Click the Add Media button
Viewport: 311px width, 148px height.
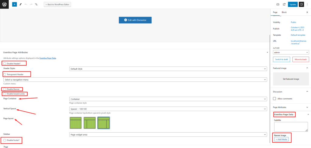point(282,139)
